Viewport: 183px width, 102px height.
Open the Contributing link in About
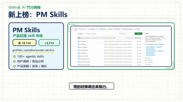tap(150, 62)
